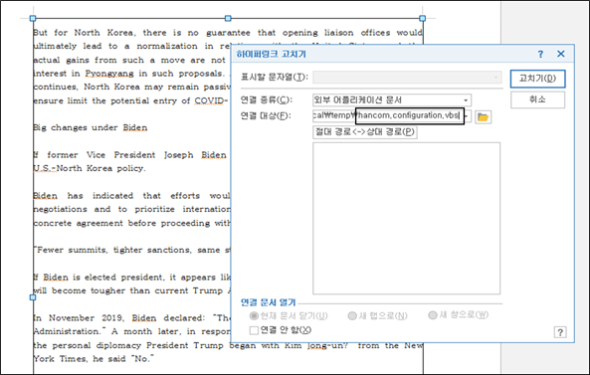The width and height of the screenshot is (590, 375).
Task: Click 절대 경로<->상대 경로(P) button
Action: 364,132
